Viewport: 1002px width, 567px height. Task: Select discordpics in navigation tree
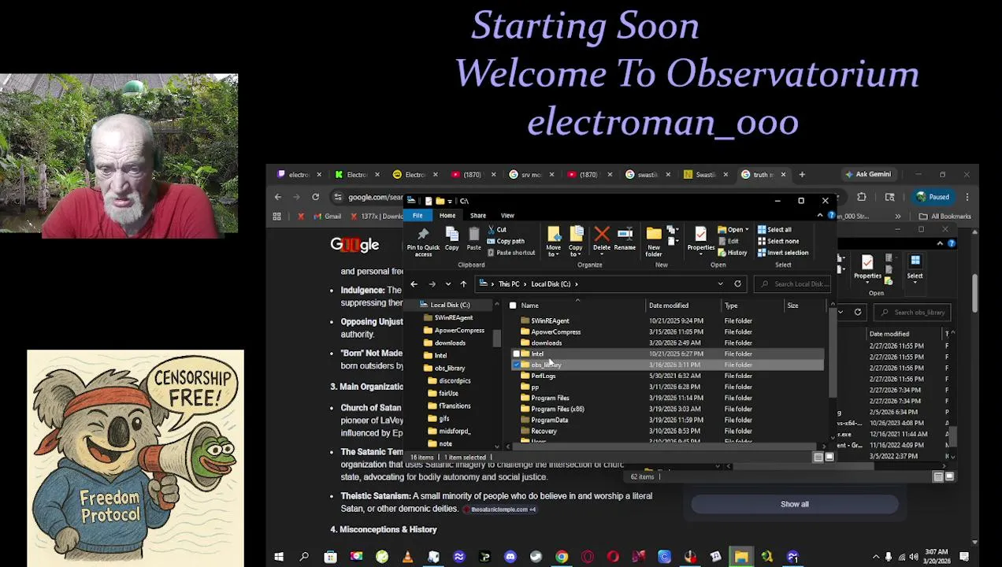pyautogui.click(x=455, y=381)
